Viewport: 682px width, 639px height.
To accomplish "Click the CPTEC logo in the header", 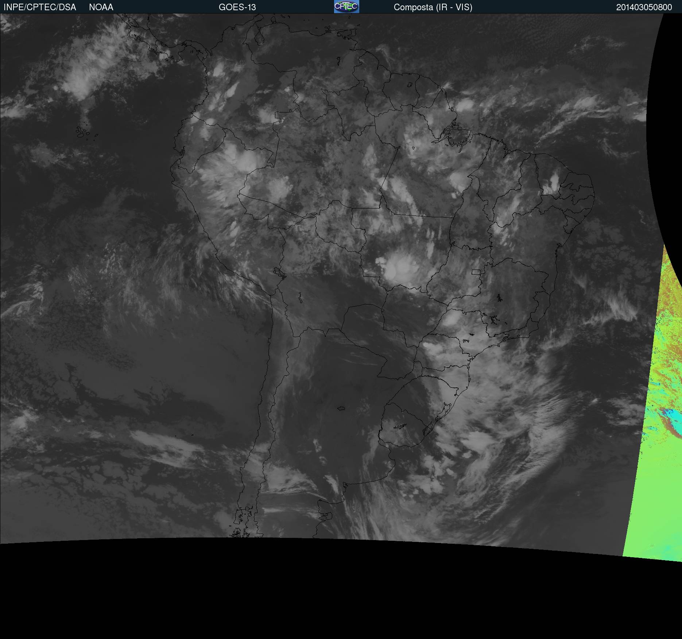I will coord(346,7).
